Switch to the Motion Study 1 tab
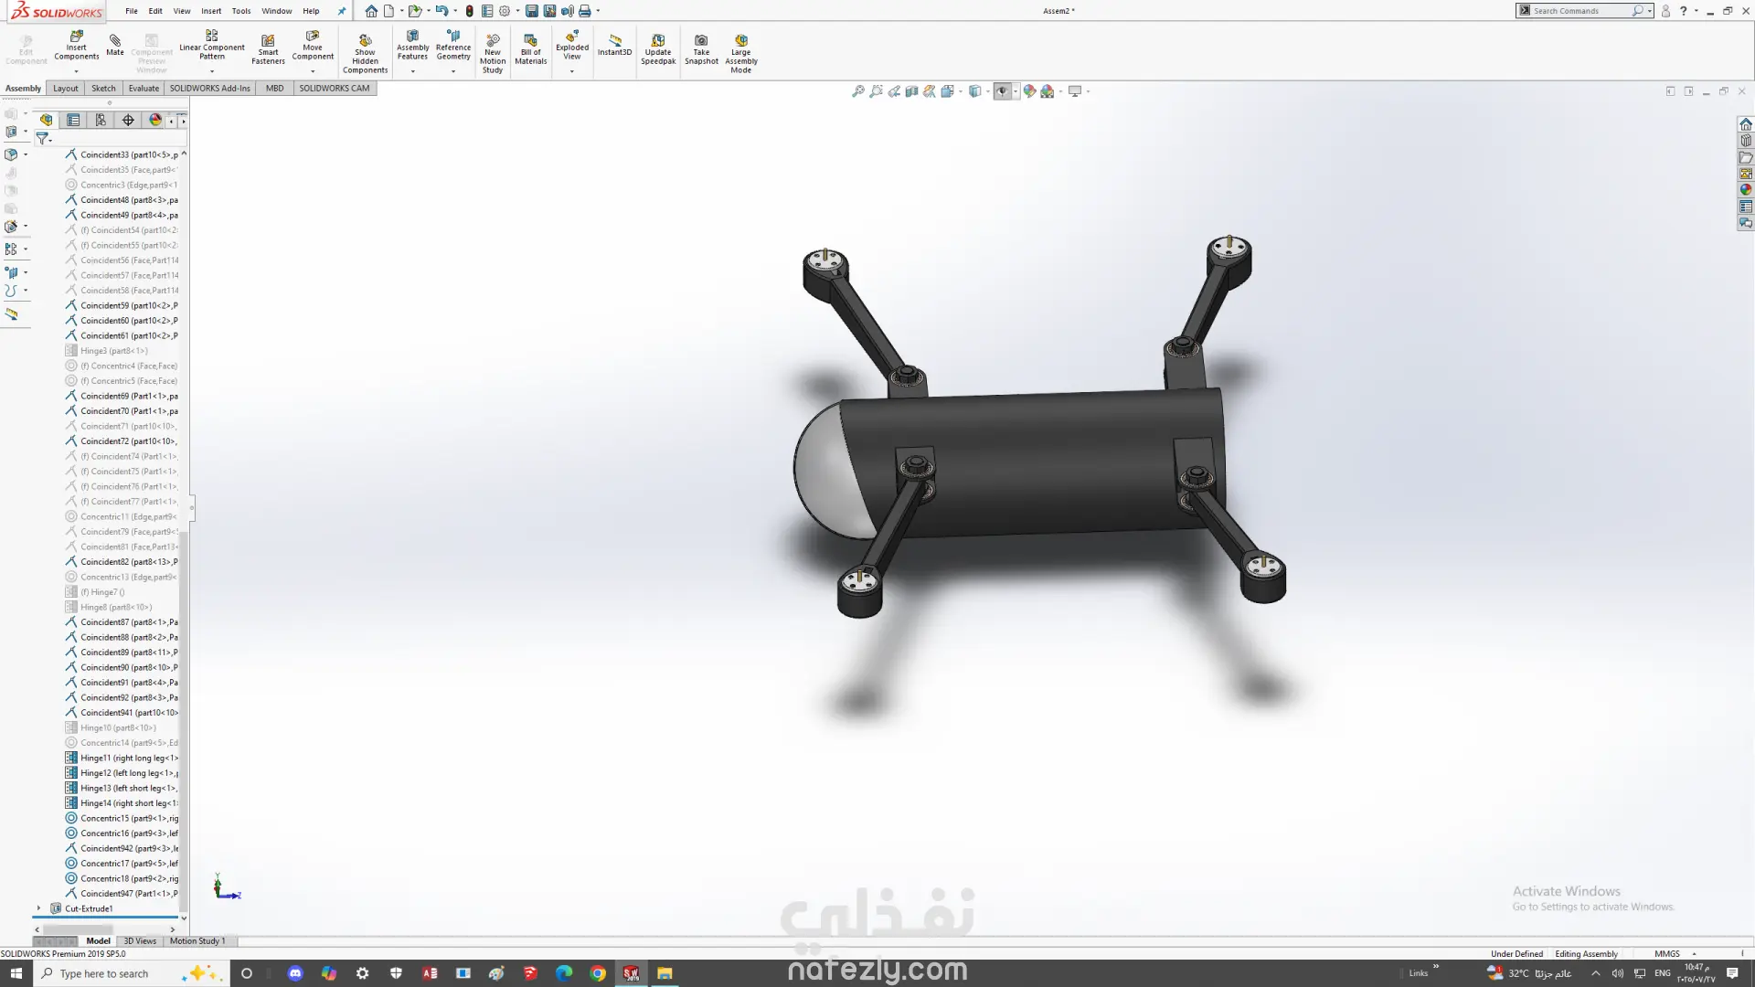 point(197,940)
